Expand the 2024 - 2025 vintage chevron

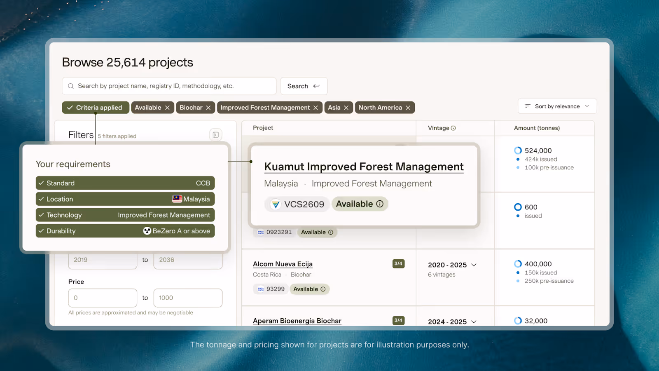click(x=474, y=322)
